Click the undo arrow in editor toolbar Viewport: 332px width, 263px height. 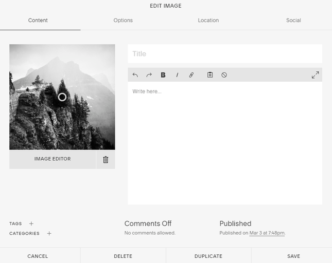[135, 75]
